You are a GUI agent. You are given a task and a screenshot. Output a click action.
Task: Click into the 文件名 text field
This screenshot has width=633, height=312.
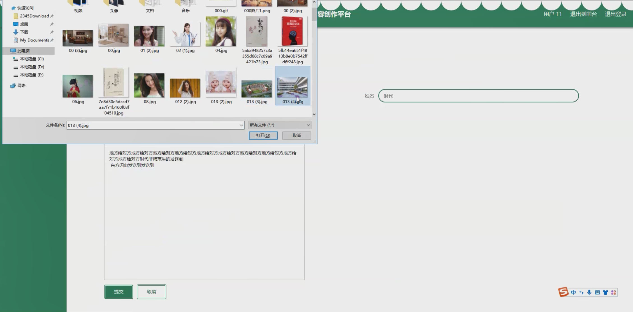[153, 125]
